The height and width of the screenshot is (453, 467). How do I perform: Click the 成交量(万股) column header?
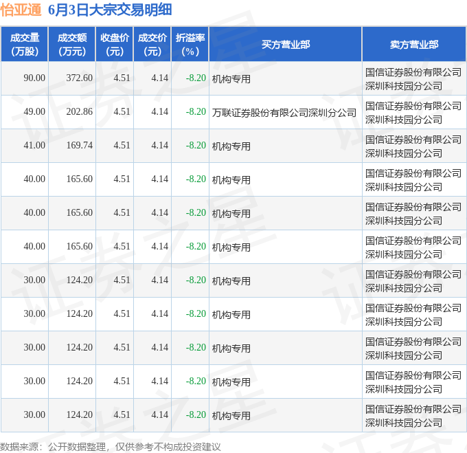pos(25,45)
